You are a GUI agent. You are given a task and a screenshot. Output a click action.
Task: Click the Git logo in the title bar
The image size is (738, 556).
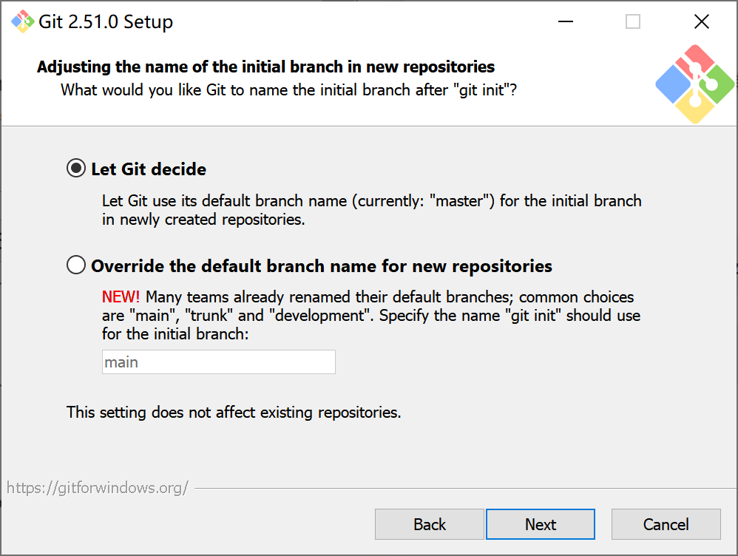click(22, 21)
